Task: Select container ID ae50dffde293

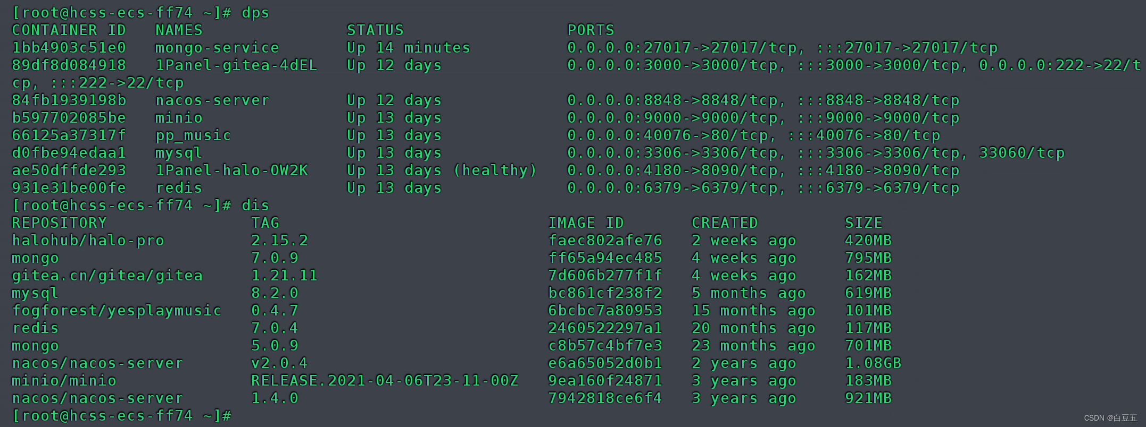Action: [x=69, y=170]
